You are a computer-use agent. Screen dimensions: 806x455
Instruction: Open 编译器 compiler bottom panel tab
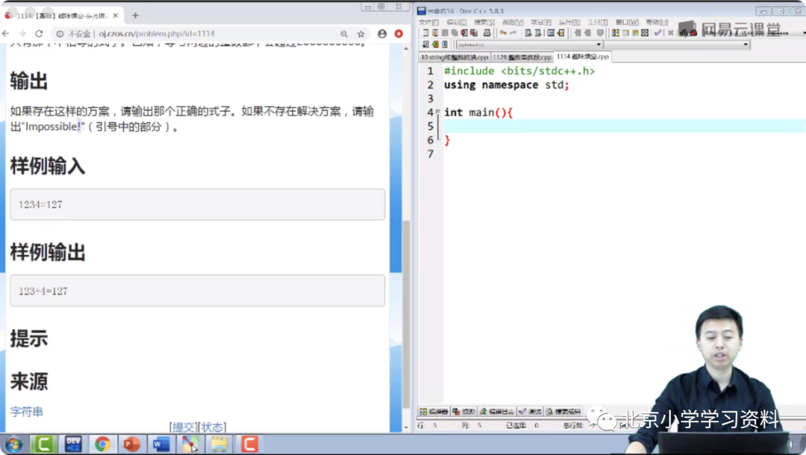click(434, 411)
